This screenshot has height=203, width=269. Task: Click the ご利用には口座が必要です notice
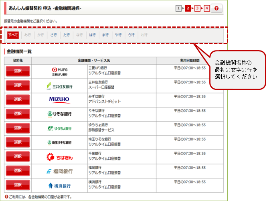tap(38, 197)
